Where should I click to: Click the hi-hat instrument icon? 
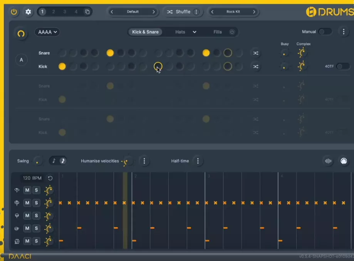pos(17,203)
